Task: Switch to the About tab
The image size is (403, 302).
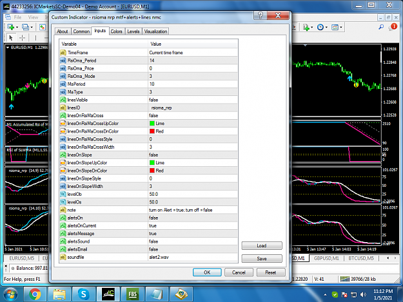Action: pyautogui.click(x=62, y=32)
